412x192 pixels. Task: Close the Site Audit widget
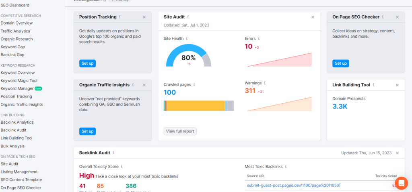pyautogui.click(x=313, y=17)
